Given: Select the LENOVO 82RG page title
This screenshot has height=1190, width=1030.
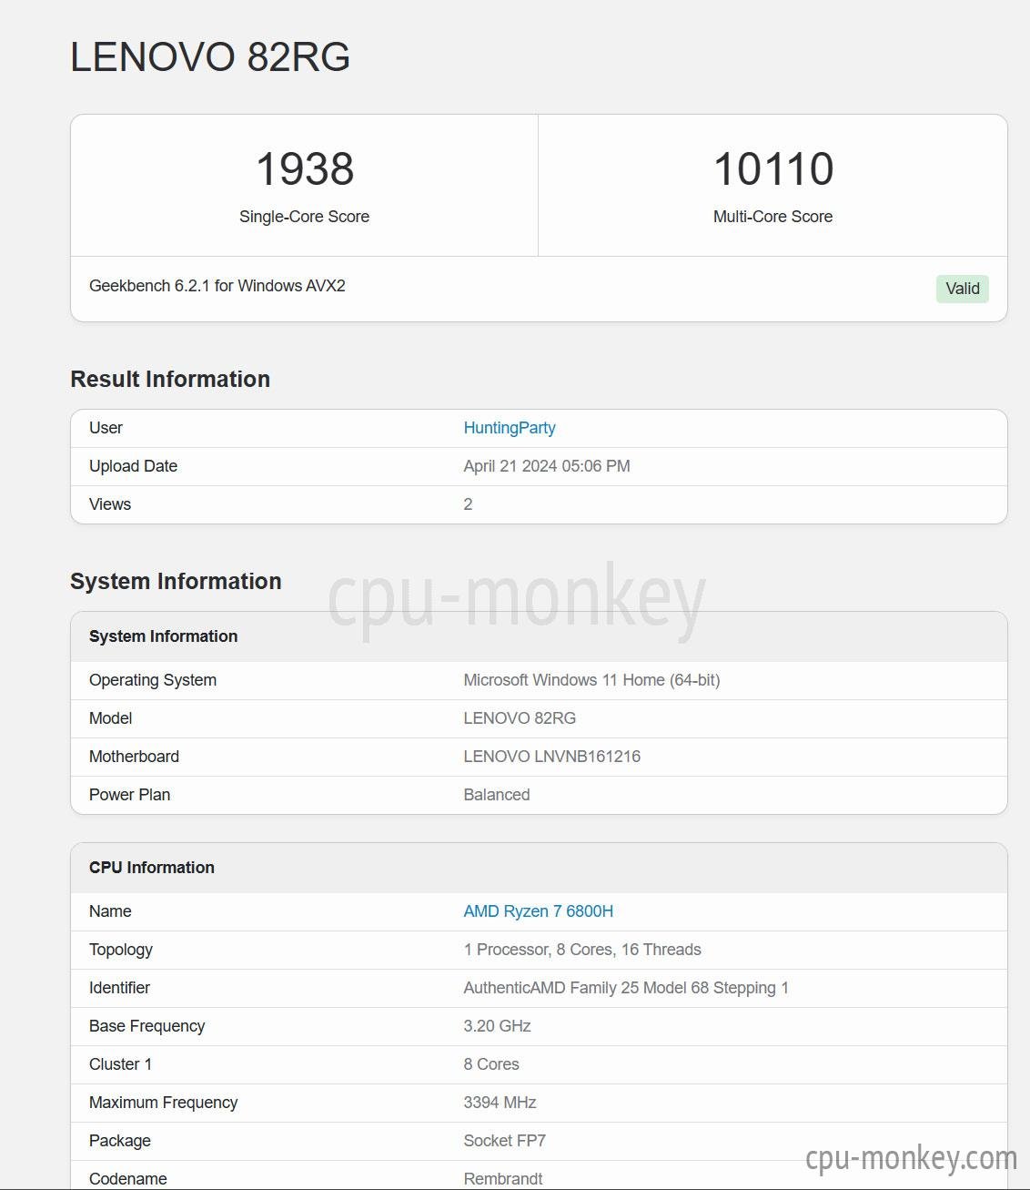Looking at the screenshot, I should tap(210, 56).
